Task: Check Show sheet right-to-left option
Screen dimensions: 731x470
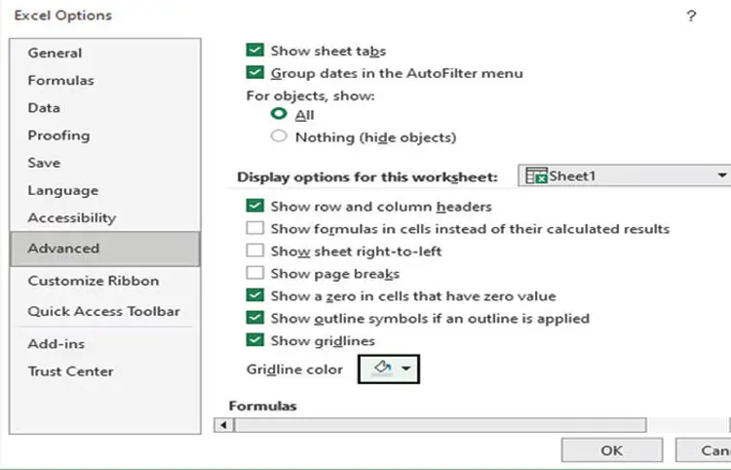Action: [255, 252]
